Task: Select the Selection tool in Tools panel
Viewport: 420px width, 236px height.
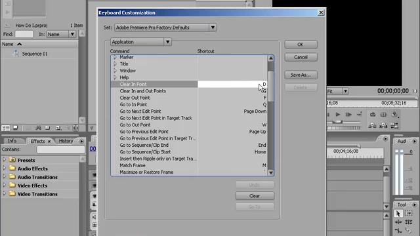Action: tap(398, 214)
